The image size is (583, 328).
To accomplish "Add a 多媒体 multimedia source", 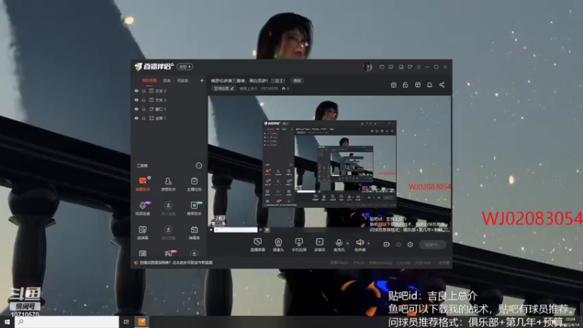I will point(319,245).
